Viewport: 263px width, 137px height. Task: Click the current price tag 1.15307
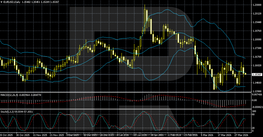(x=257, y=74)
